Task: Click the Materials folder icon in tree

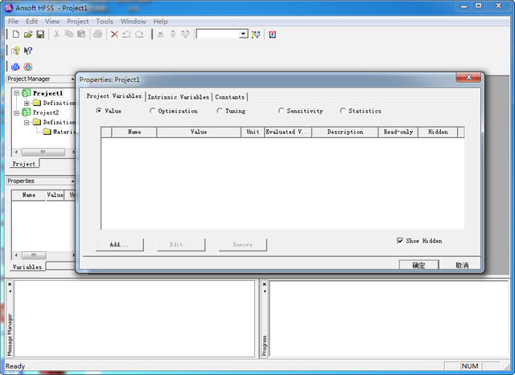Action: coord(47,132)
